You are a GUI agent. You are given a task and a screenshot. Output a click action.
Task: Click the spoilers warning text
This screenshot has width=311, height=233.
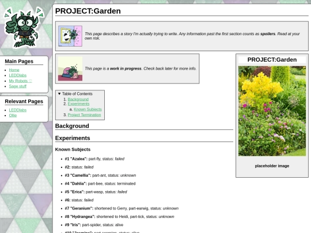click(x=192, y=36)
